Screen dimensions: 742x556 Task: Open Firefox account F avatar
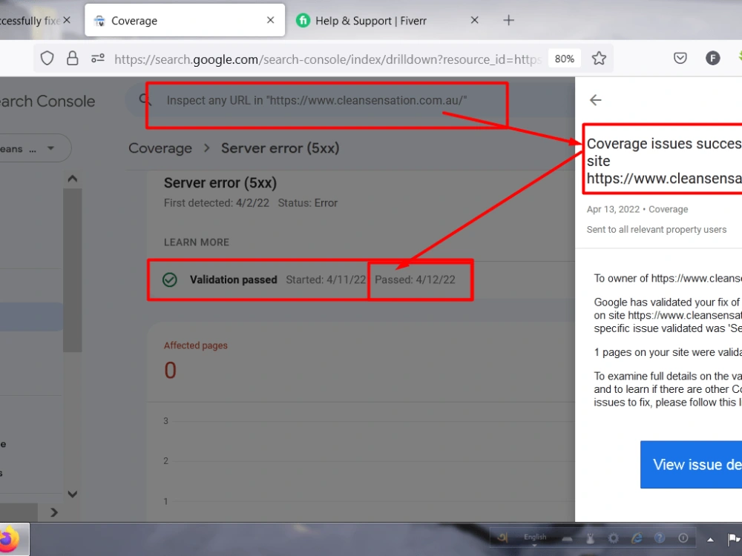pos(712,58)
